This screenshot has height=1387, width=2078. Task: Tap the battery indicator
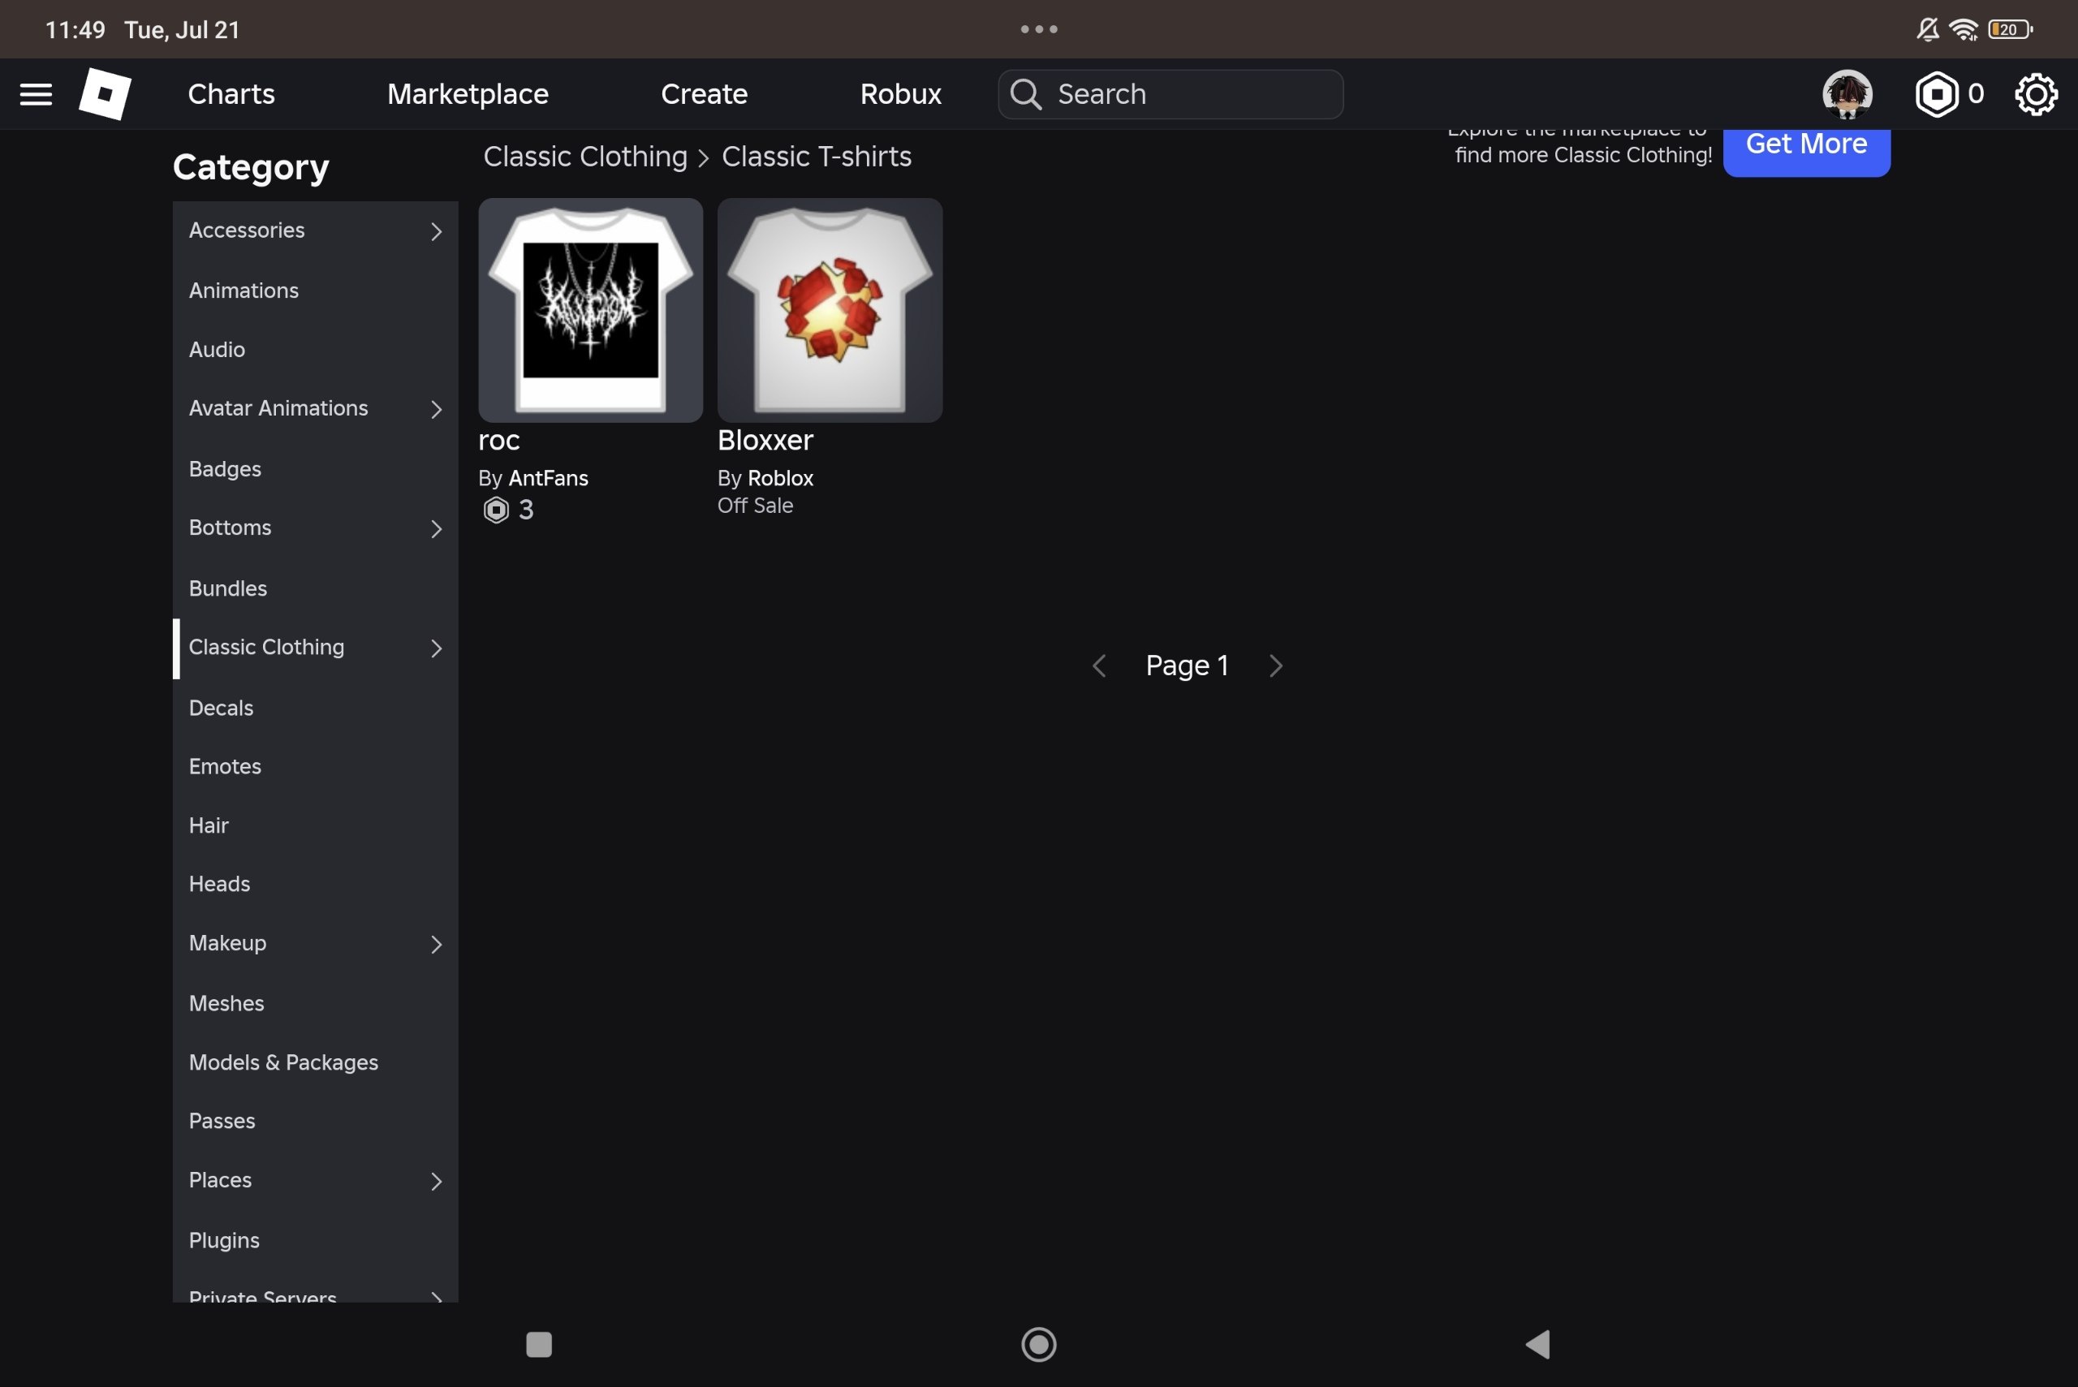pyautogui.click(x=2010, y=29)
